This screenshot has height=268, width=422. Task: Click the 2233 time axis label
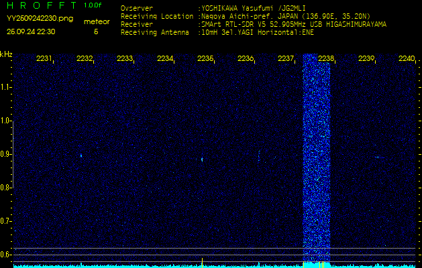125,58
